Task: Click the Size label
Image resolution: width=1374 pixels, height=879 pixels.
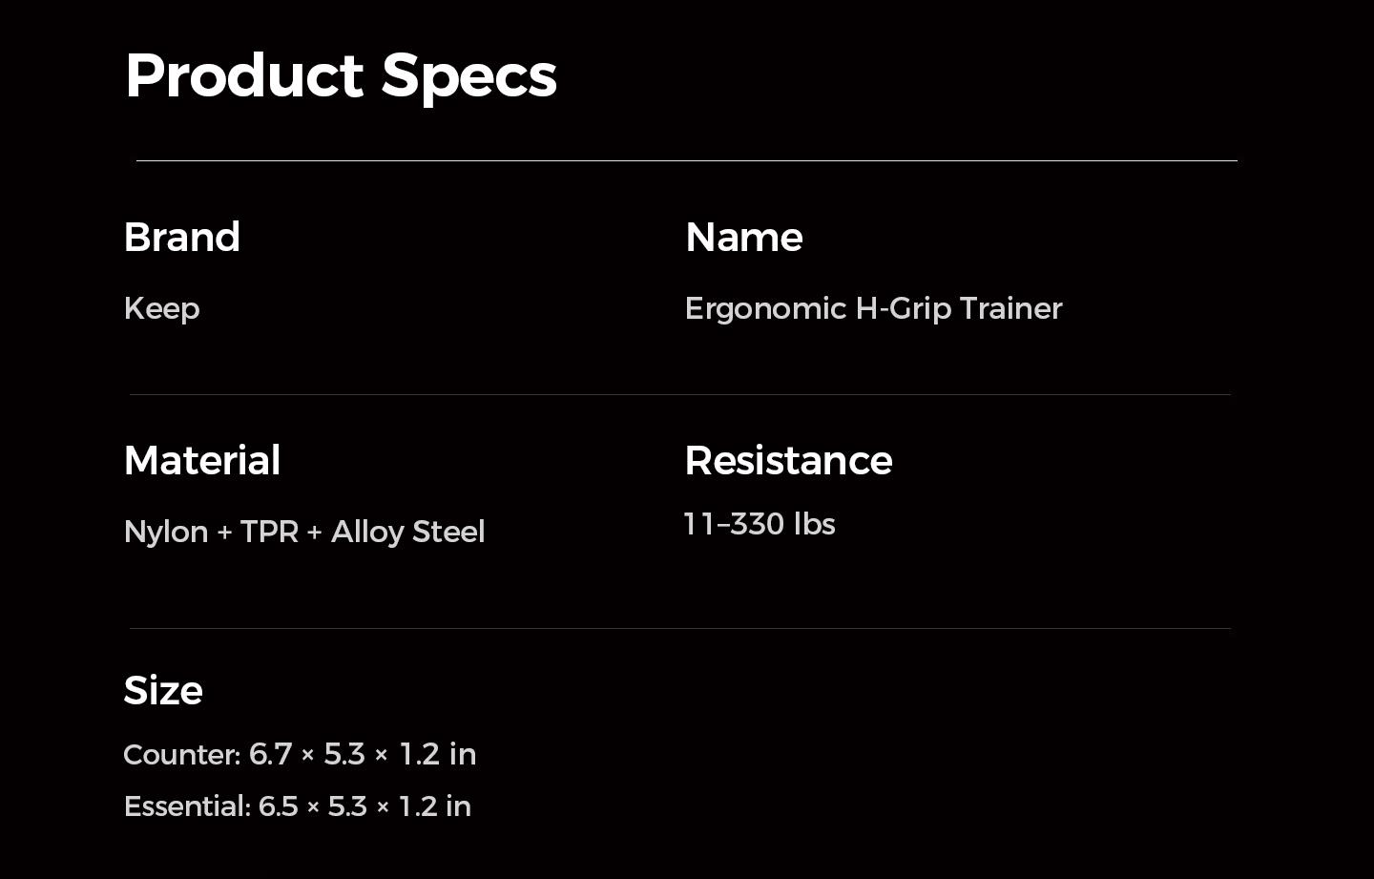Action: [x=162, y=690]
